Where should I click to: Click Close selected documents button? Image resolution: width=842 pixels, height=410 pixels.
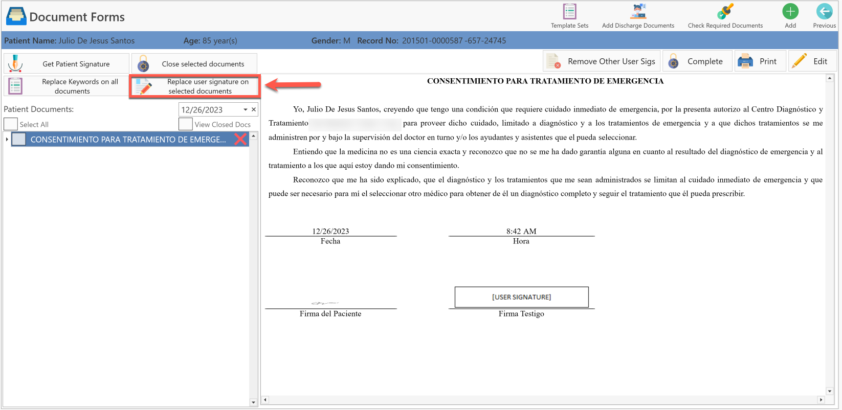194,63
